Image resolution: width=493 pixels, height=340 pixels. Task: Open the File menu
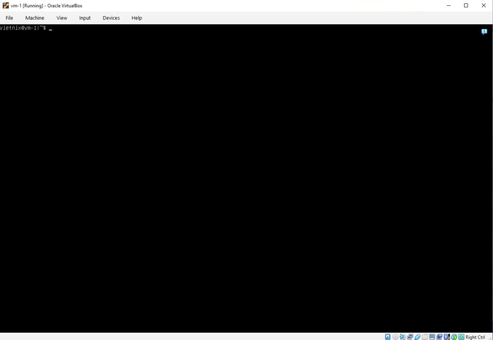(10, 18)
